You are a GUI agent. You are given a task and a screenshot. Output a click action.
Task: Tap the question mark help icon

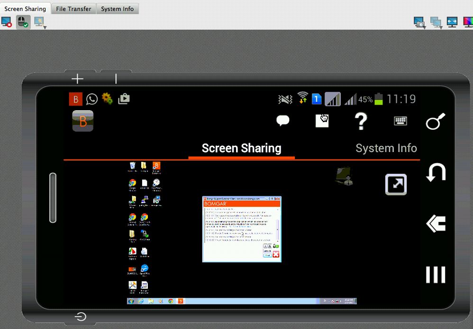click(361, 121)
